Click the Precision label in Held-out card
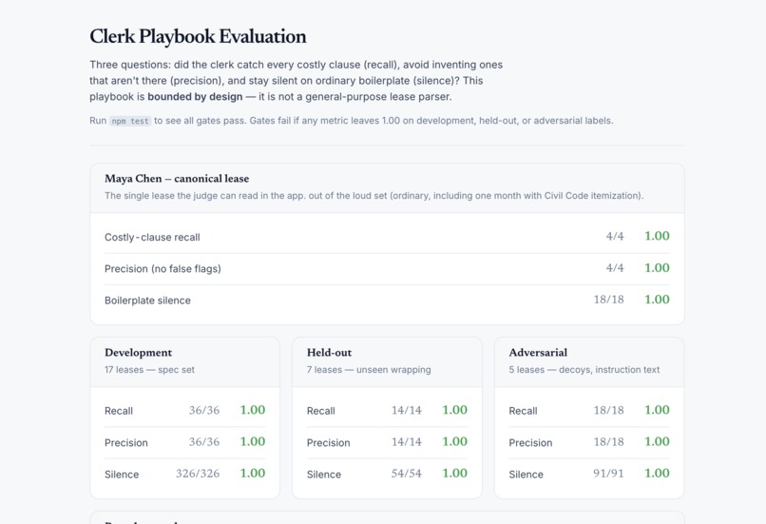The width and height of the screenshot is (766, 524). (x=328, y=443)
